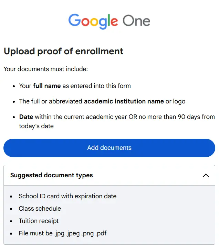Screen dimensions: 219x245
Task: Click the Google One logo
Action: tap(109, 21)
